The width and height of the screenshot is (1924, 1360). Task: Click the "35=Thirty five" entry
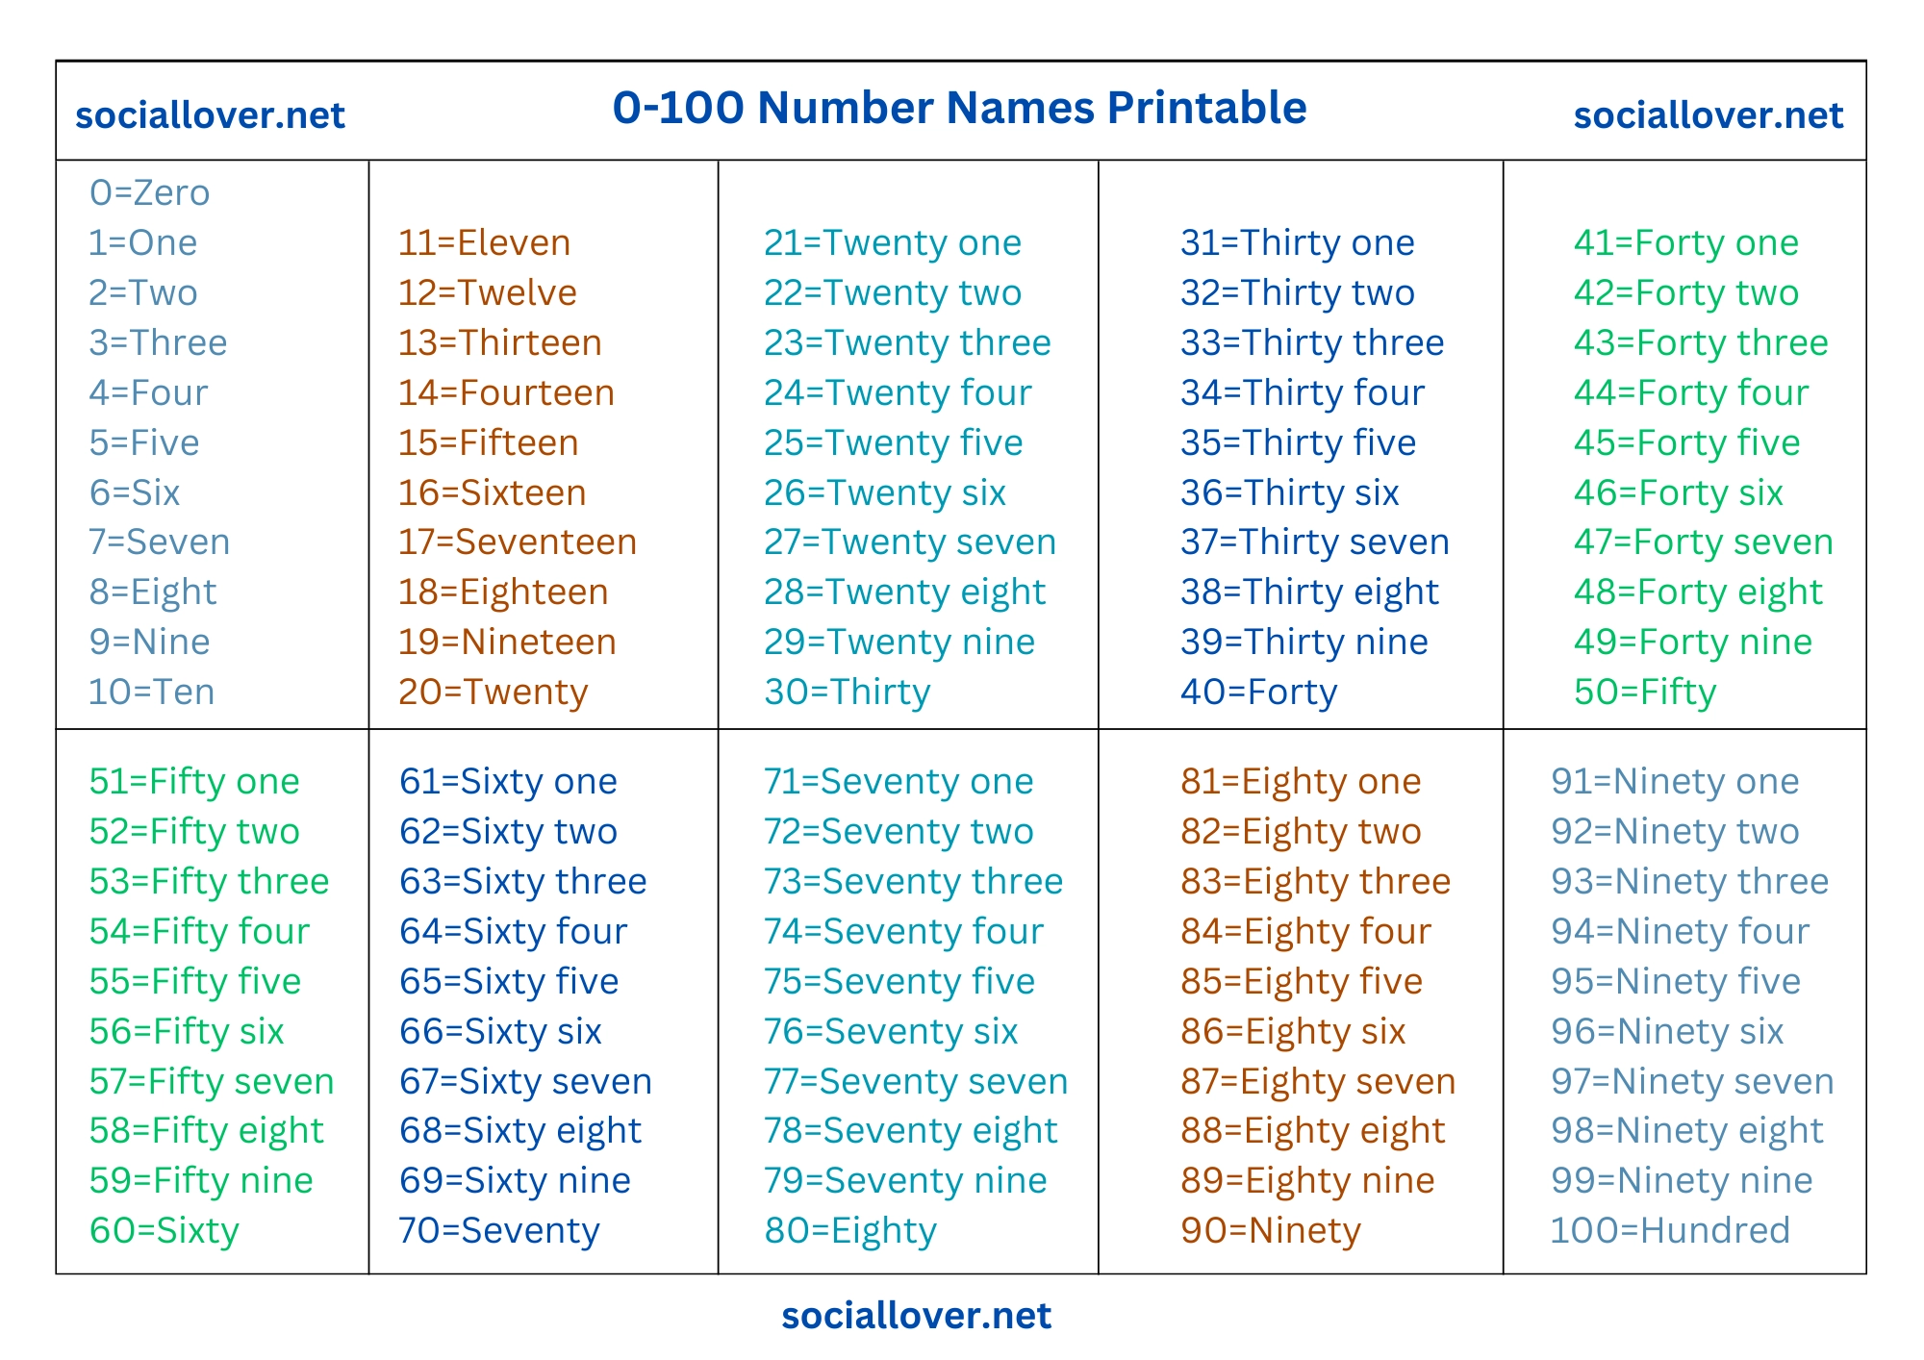1298,442
